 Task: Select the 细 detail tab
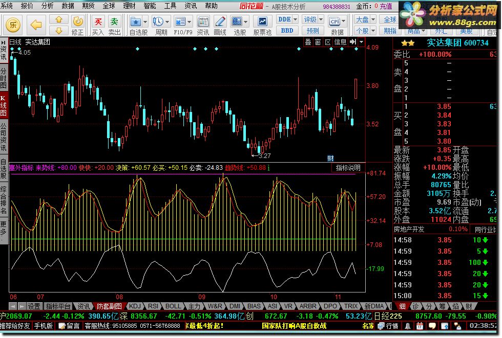[x=402, y=306]
